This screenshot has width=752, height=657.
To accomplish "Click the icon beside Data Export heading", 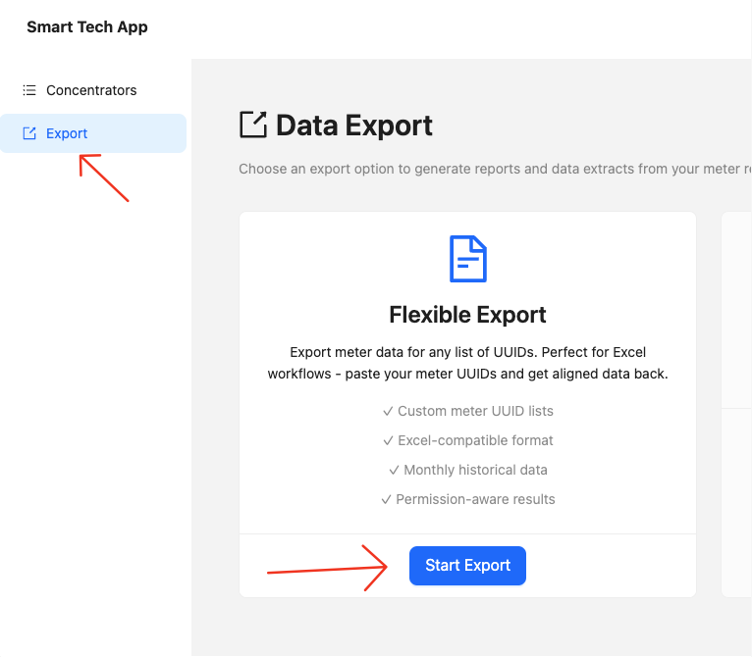I will (253, 126).
